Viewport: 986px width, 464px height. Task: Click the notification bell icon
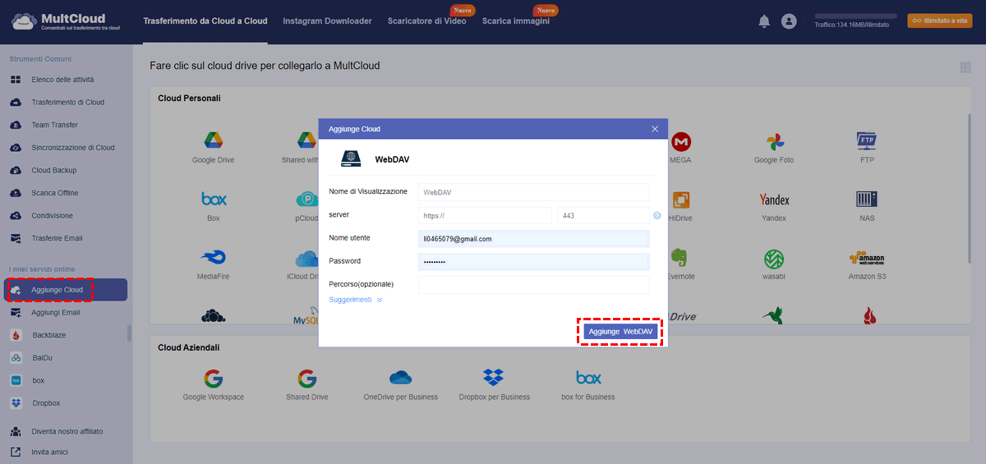click(x=763, y=21)
